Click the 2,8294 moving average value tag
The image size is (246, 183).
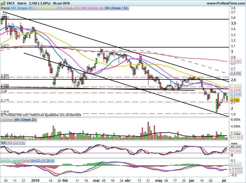[236, 61]
